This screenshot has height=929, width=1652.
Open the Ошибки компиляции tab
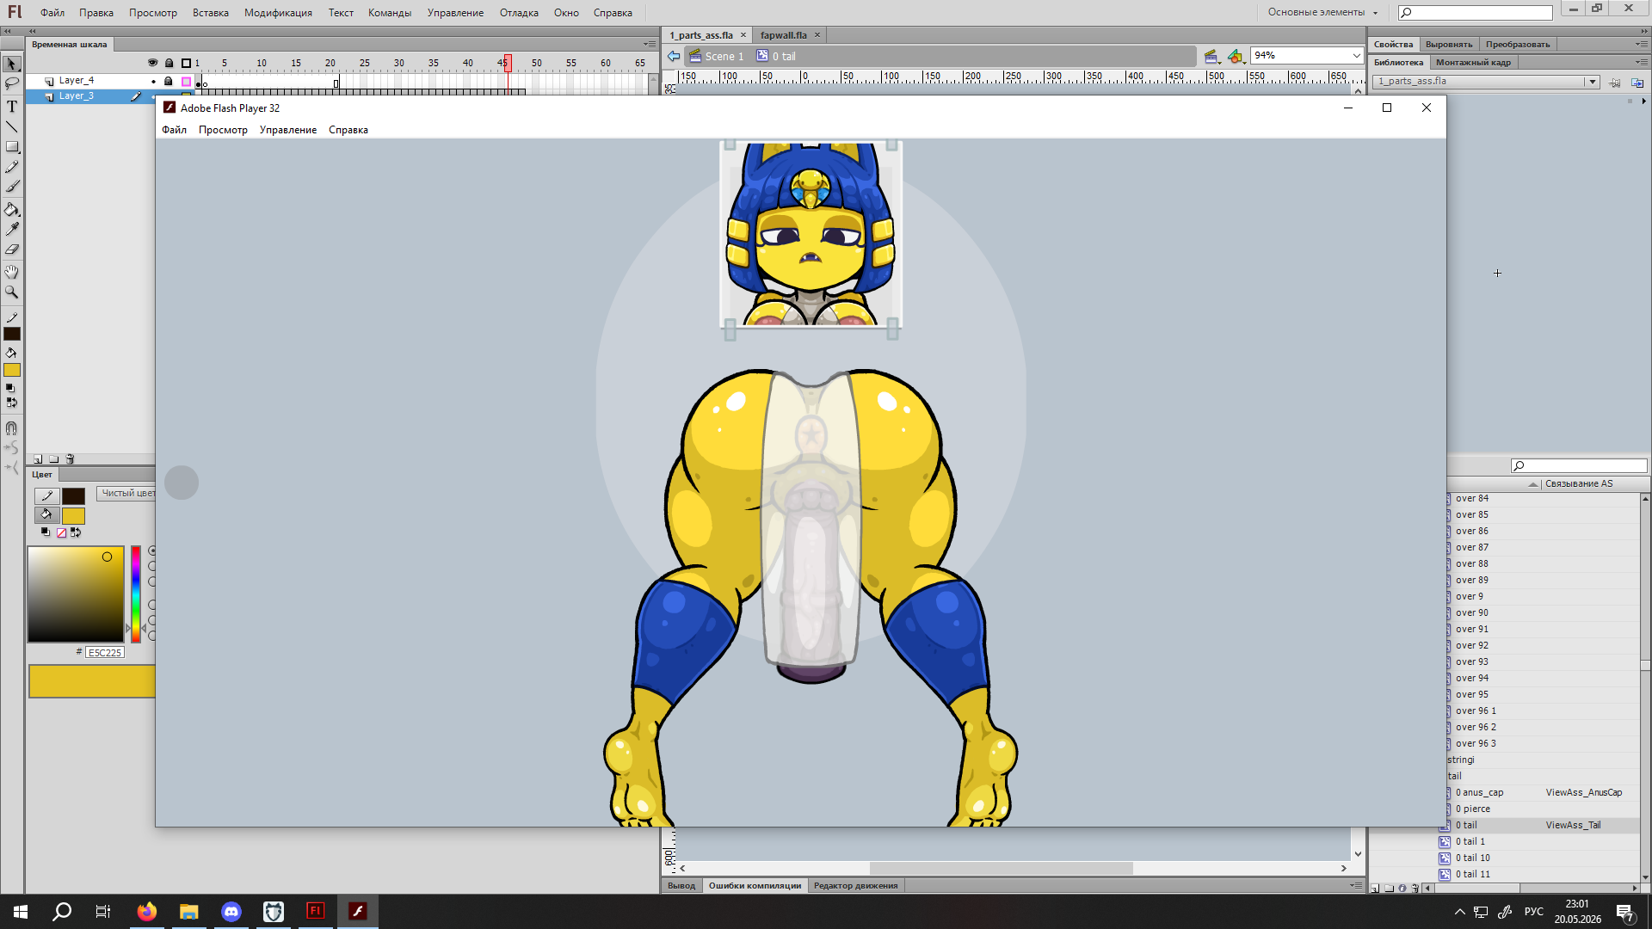pyautogui.click(x=755, y=885)
